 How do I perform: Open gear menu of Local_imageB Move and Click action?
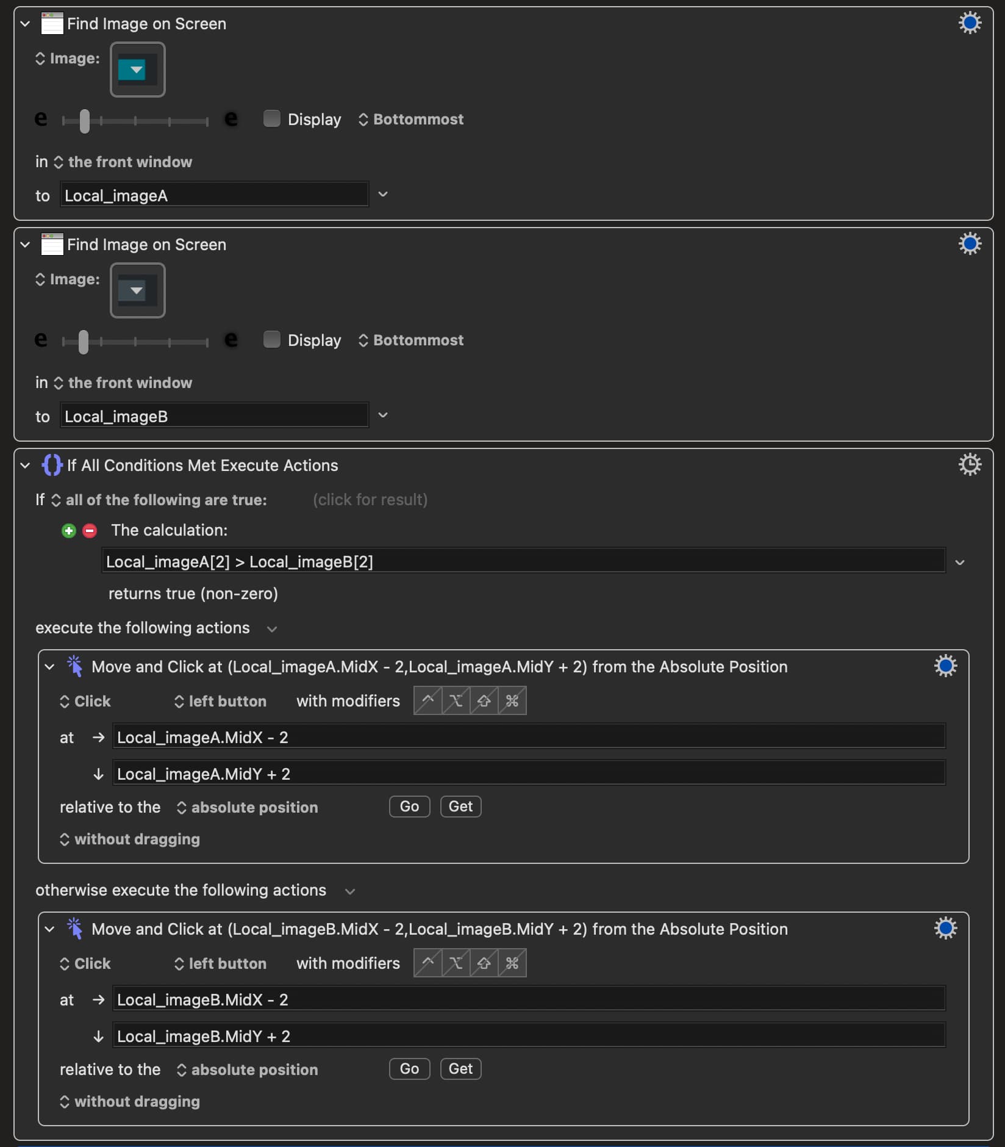[945, 929]
